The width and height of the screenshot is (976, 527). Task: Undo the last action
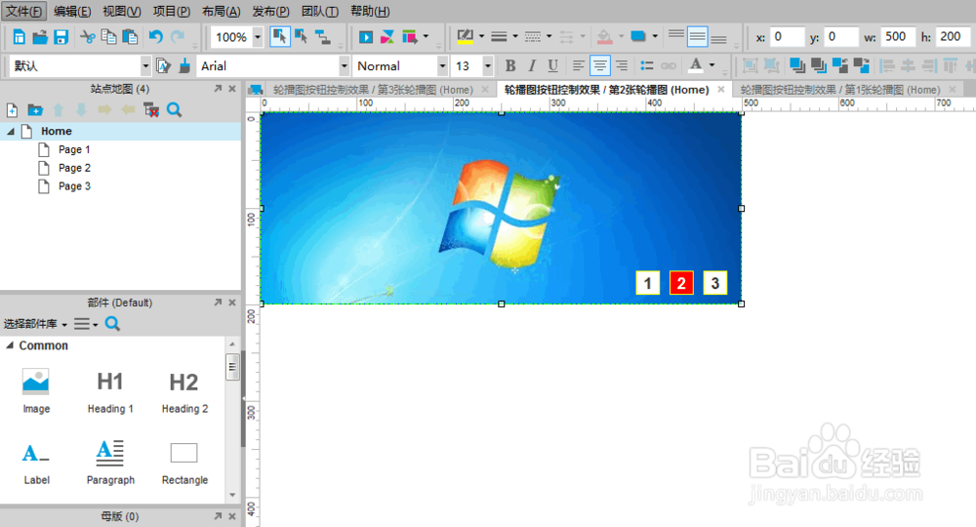tap(155, 37)
